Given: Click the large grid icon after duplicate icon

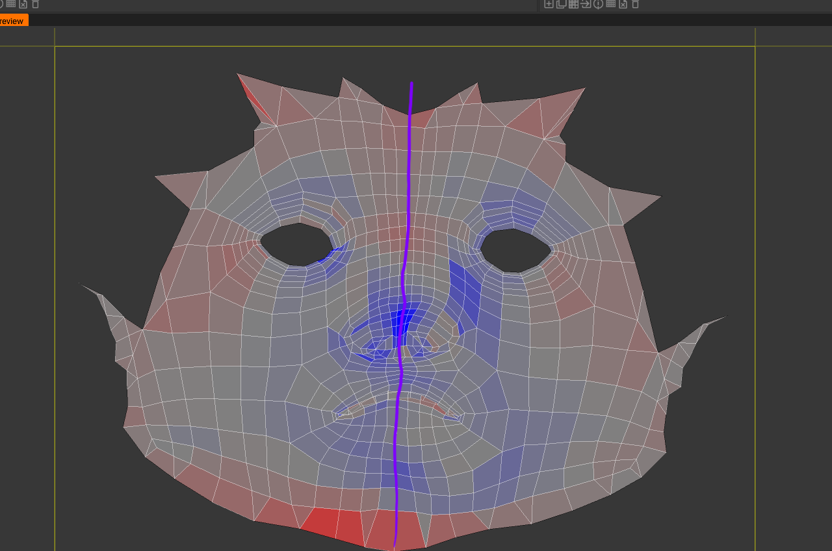Looking at the screenshot, I should click(573, 4).
